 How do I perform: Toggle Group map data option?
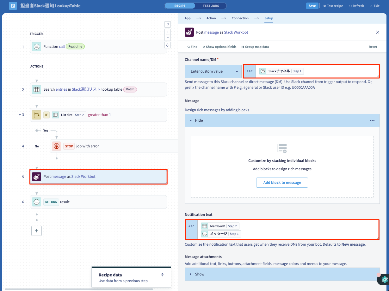[x=255, y=47]
